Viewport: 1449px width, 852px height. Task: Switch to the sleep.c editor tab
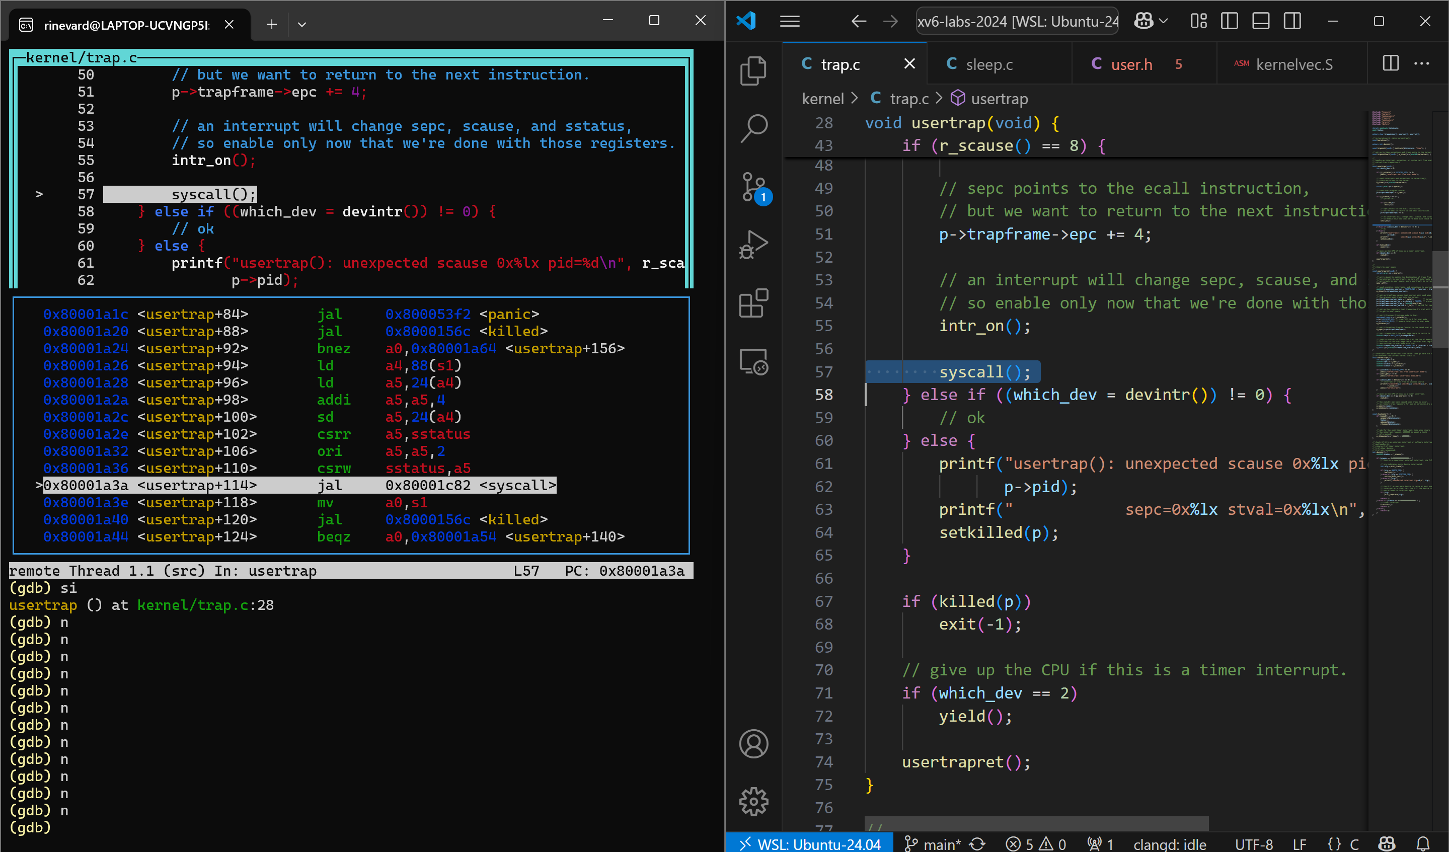pyautogui.click(x=989, y=64)
